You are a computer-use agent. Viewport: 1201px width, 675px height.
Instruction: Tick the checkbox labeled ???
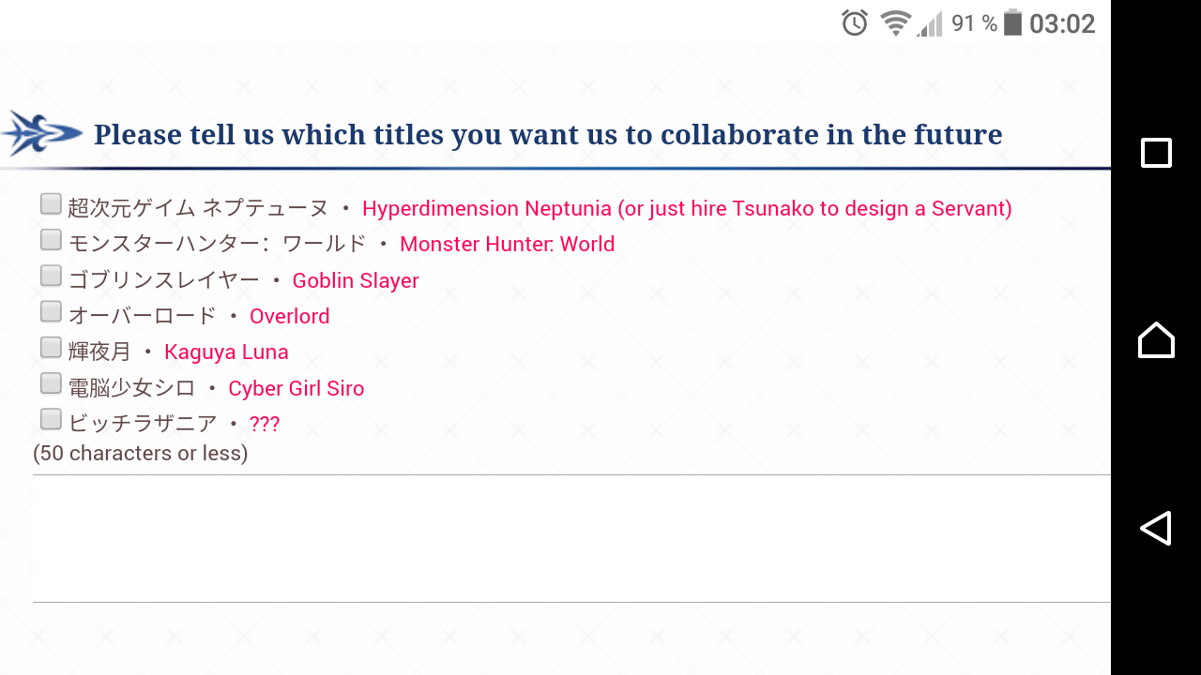51,419
